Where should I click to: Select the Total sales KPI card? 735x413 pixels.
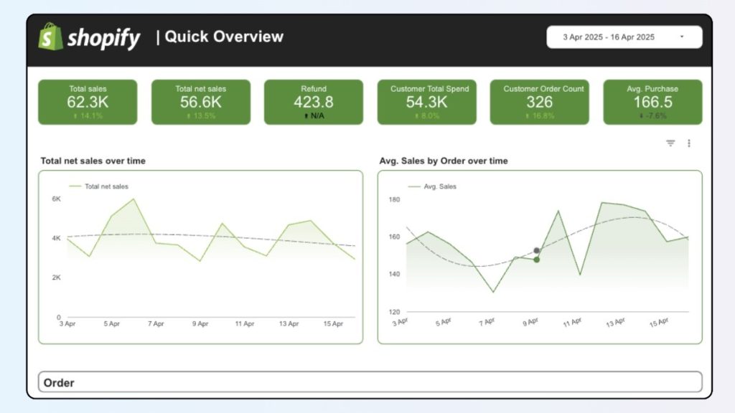[x=87, y=102]
